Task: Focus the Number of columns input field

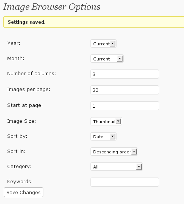Action: (x=125, y=74)
